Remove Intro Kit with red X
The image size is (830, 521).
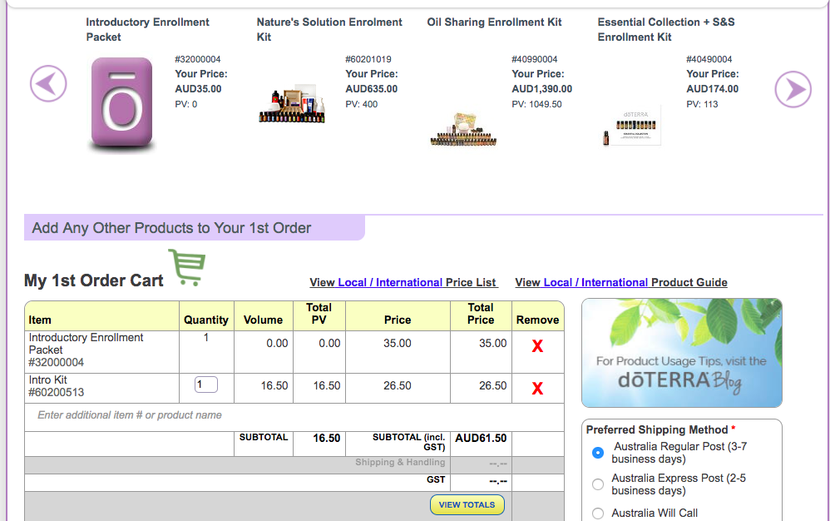coord(537,389)
